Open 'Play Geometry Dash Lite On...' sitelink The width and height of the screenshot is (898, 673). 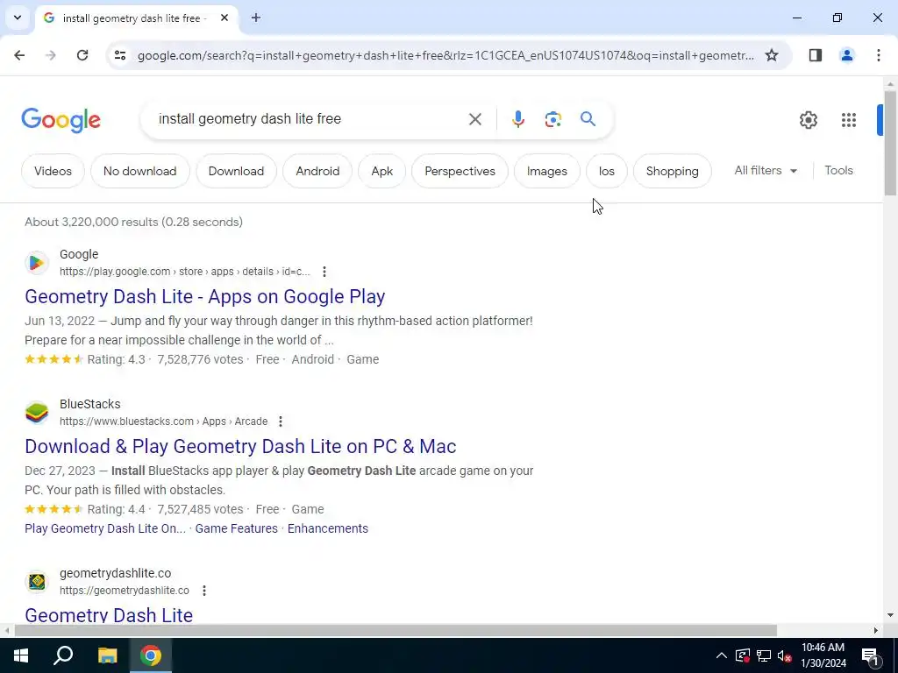[105, 528]
